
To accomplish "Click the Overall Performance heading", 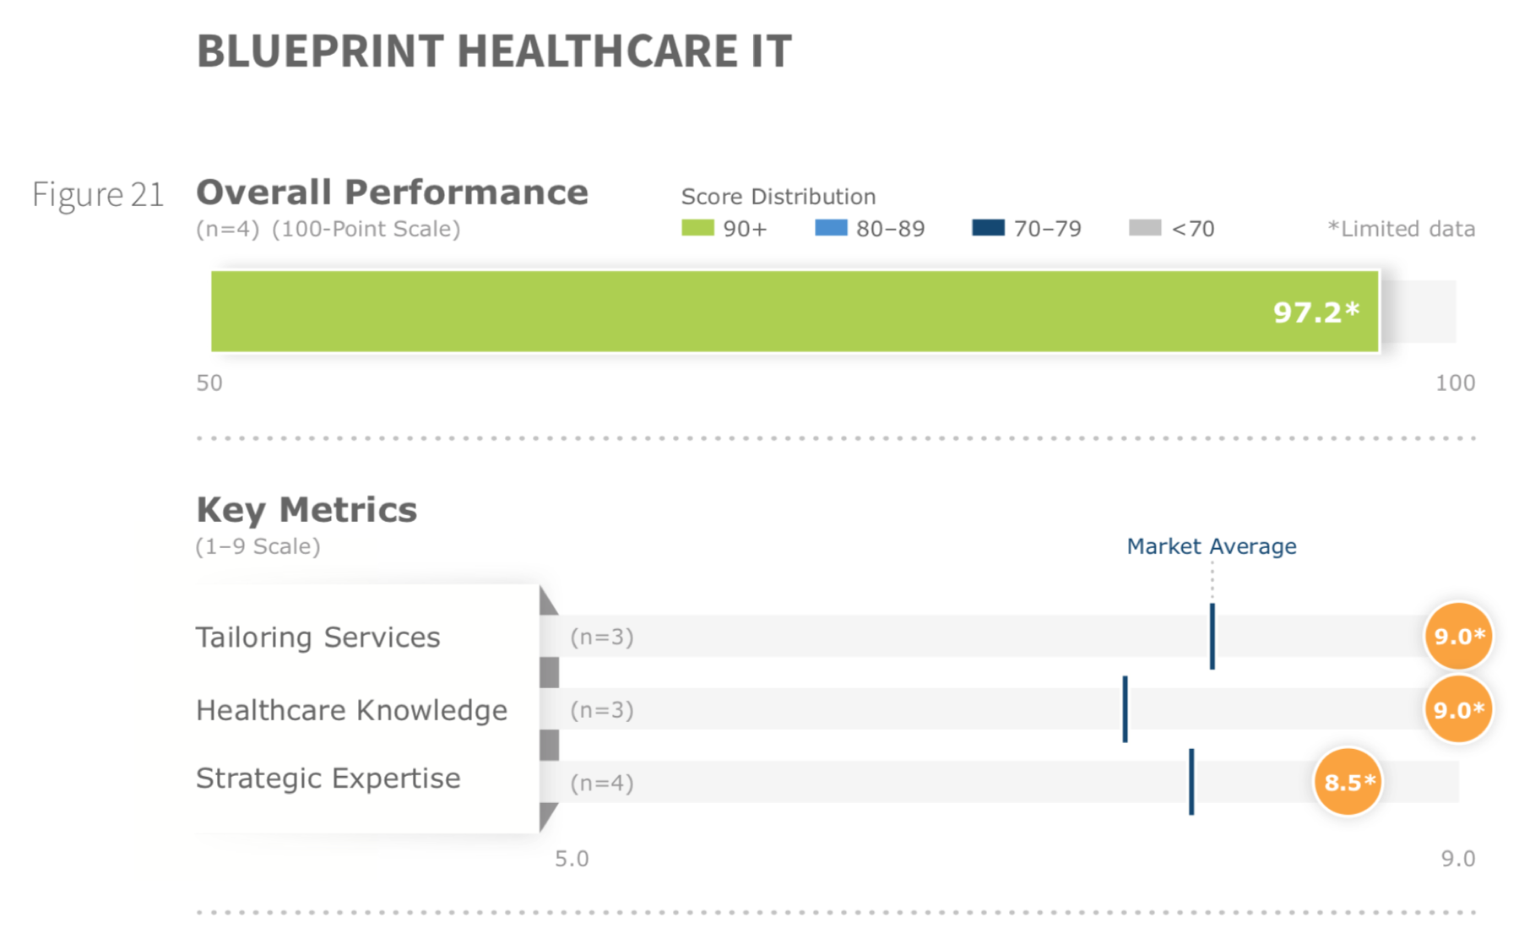I will (393, 193).
